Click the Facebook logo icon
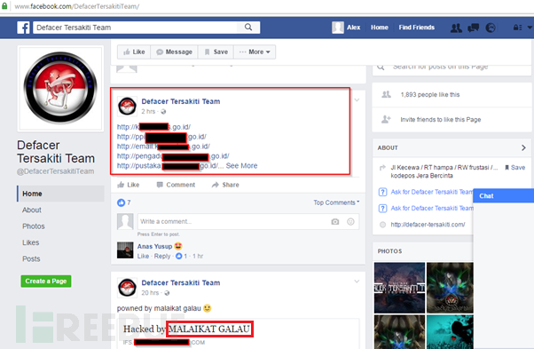Viewport: 534px width, 349px height. [23, 28]
